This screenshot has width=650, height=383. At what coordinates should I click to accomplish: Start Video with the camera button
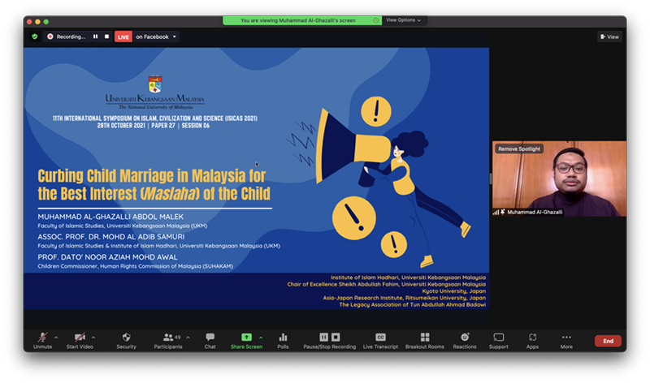[x=79, y=338]
